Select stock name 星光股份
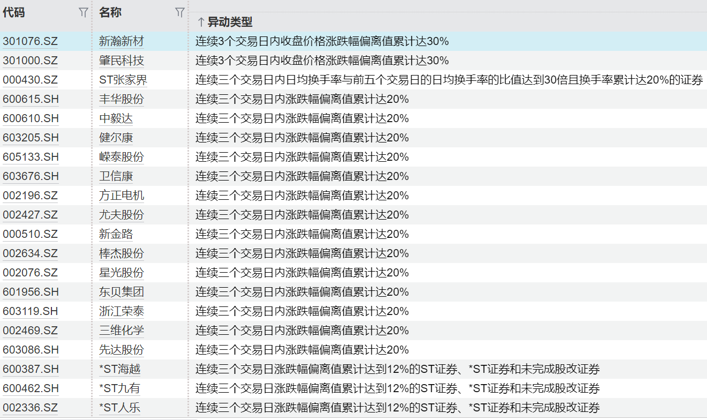This screenshot has height=420, width=707. [x=122, y=273]
